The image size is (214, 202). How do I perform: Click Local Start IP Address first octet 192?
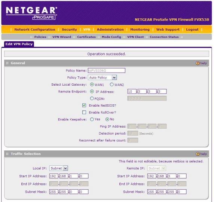(54, 176)
